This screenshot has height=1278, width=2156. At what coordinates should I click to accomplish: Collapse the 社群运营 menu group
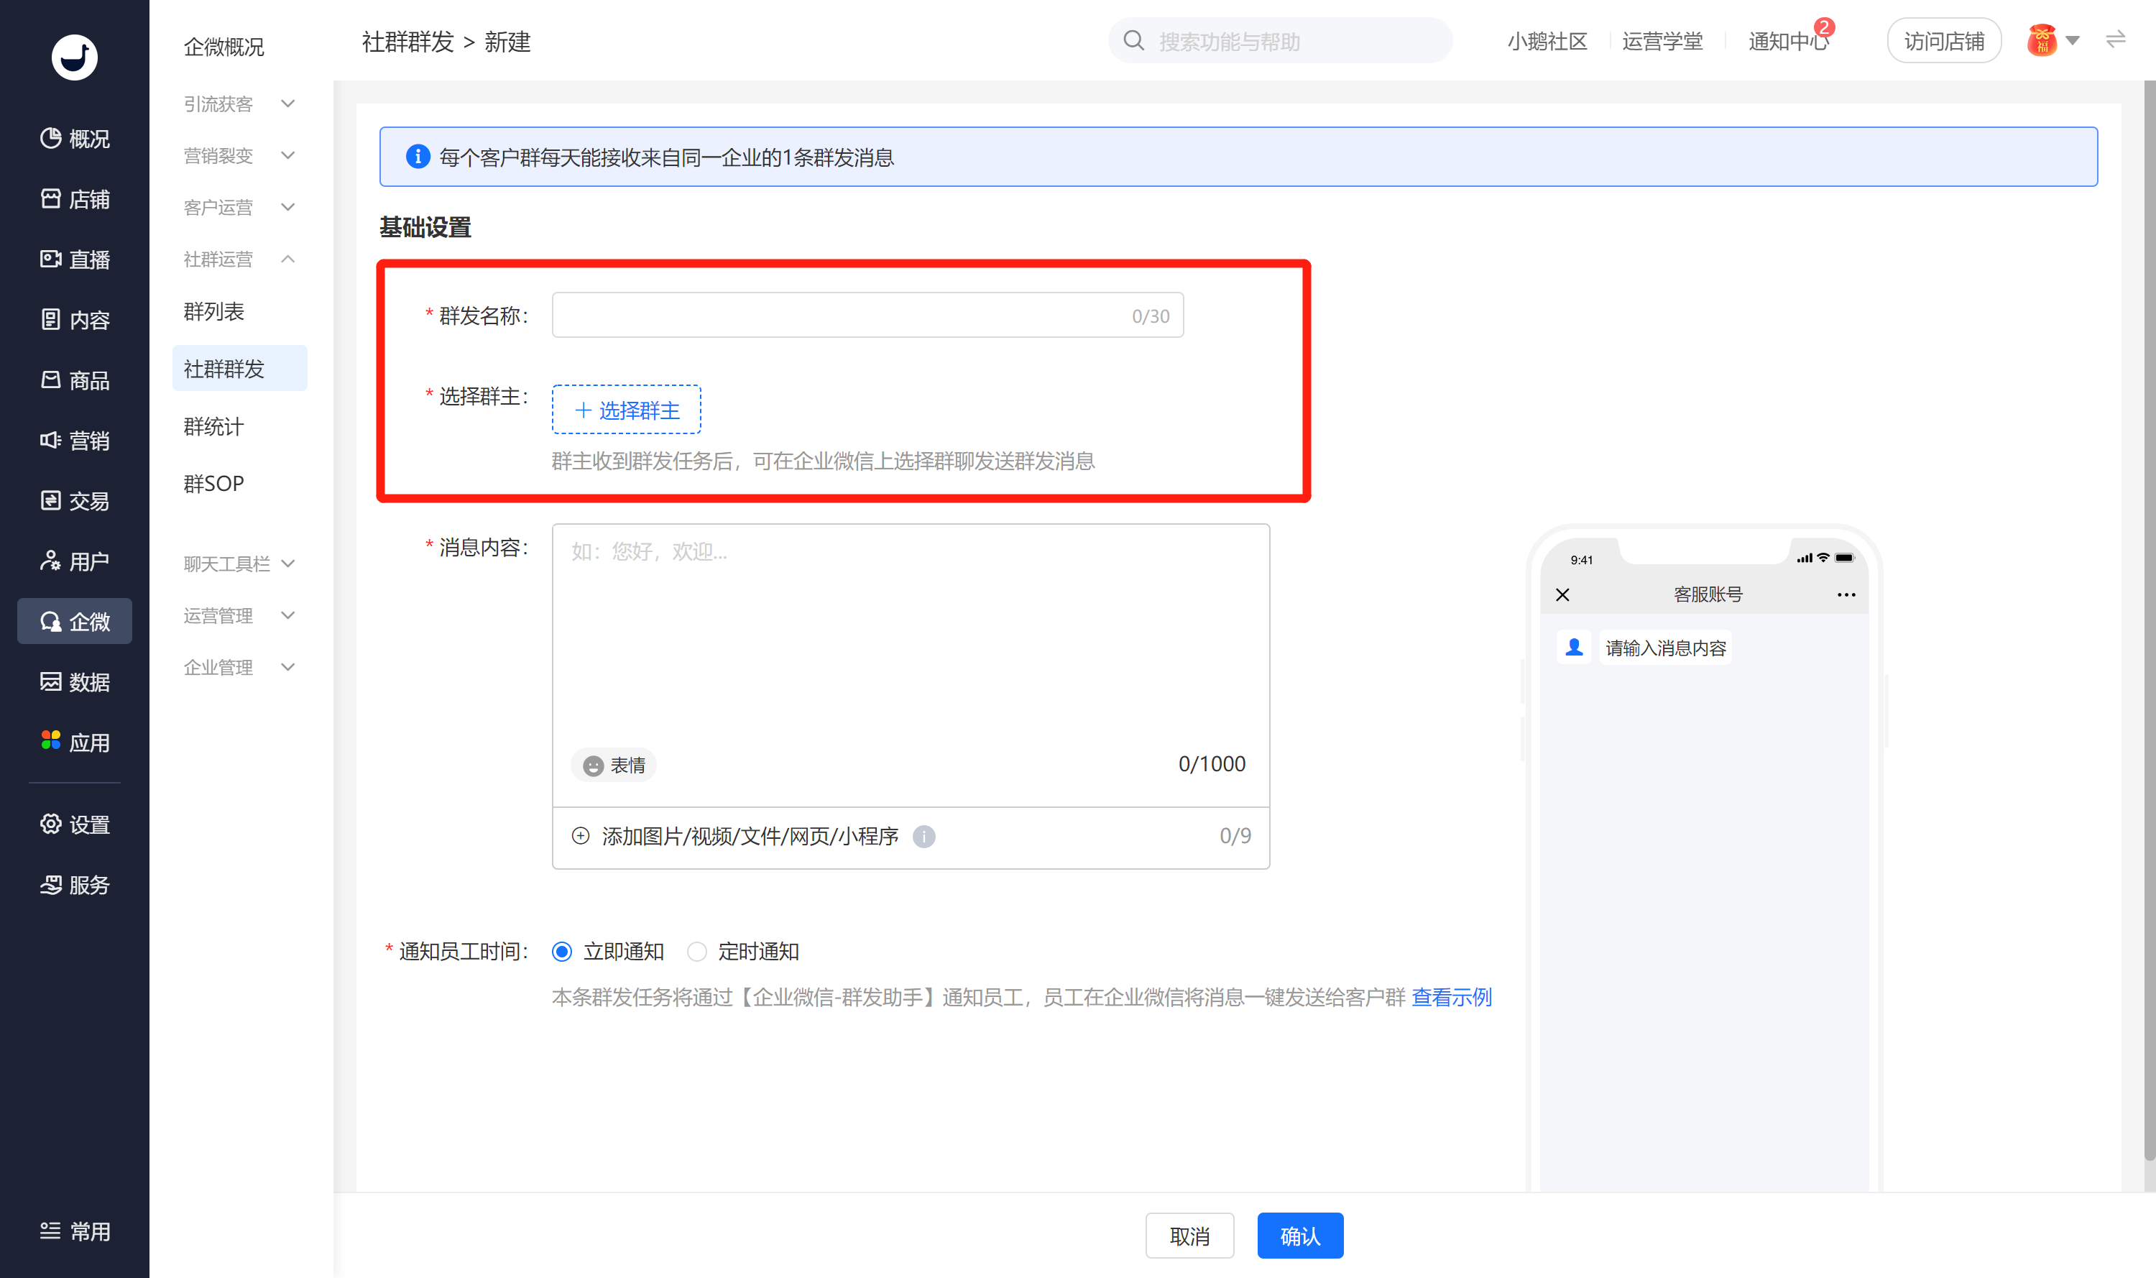point(239,258)
